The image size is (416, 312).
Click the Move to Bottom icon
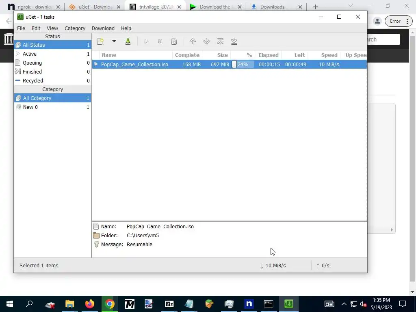pyautogui.click(x=234, y=41)
